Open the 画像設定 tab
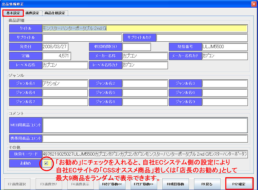 point(32,13)
